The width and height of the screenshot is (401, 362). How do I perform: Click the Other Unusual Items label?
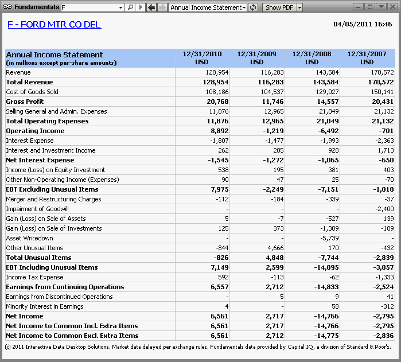click(34, 248)
